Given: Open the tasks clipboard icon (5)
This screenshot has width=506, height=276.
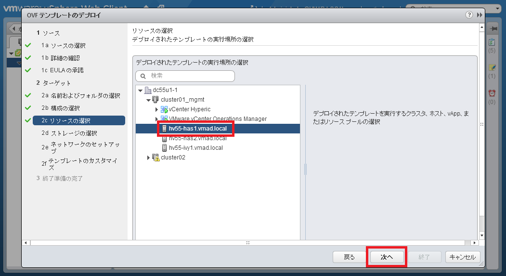Looking at the screenshot, I should [492, 42].
